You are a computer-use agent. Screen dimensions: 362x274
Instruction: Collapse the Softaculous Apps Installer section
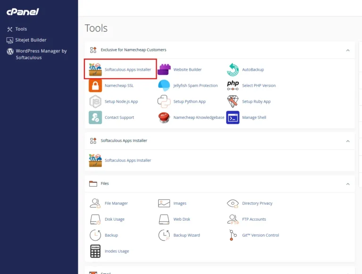click(x=348, y=141)
